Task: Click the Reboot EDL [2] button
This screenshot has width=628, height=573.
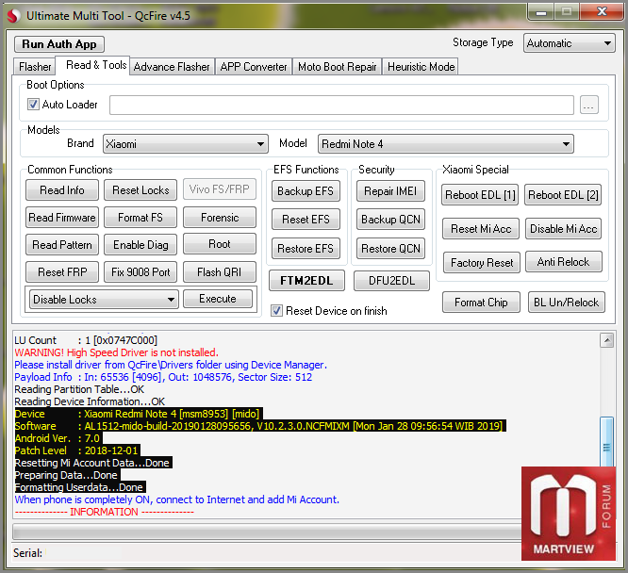Action: pyautogui.click(x=563, y=195)
